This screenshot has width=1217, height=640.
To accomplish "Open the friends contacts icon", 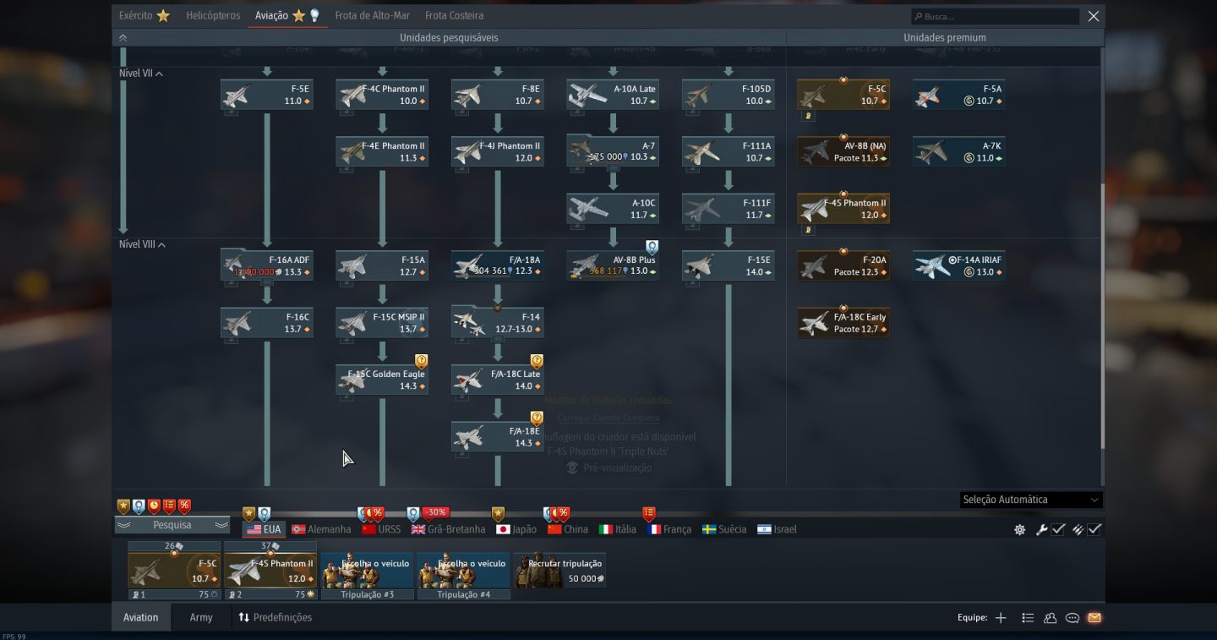I will [x=1051, y=618].
